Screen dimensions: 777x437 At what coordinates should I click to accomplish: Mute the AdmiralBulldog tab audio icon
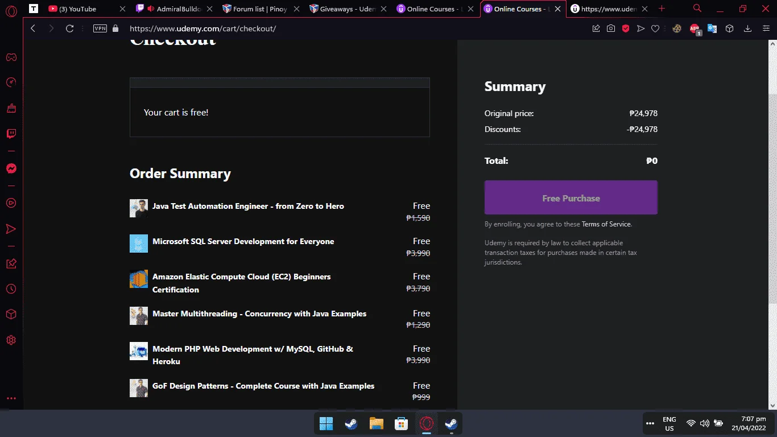tap(151, 9)
